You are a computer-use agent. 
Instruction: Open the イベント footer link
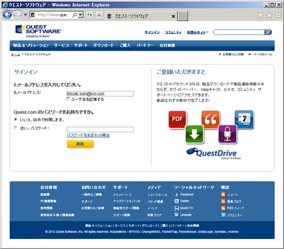[152, 208]
